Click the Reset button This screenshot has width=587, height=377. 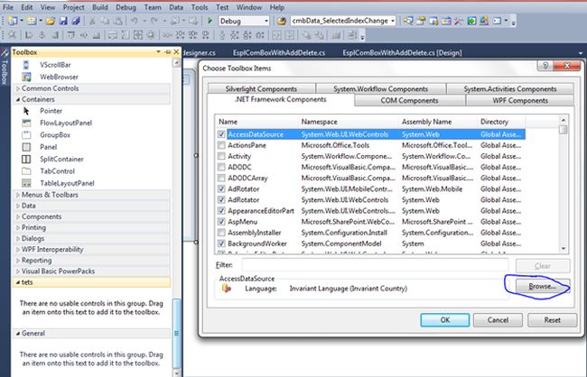[552, 320]
